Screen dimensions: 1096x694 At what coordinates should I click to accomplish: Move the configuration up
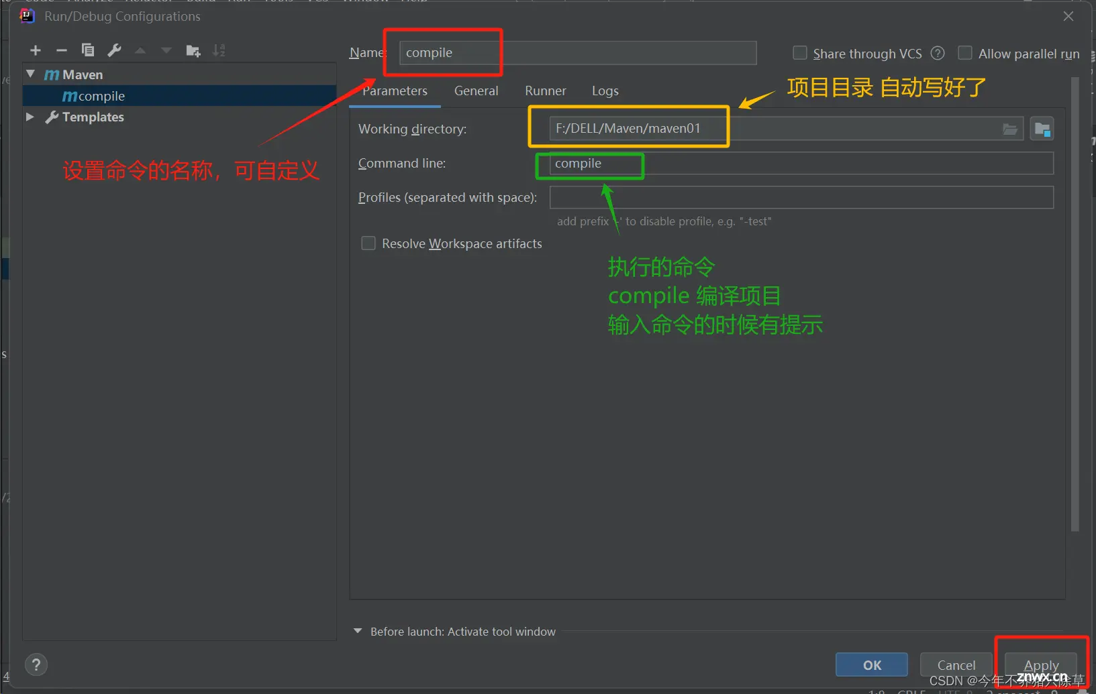140,50
